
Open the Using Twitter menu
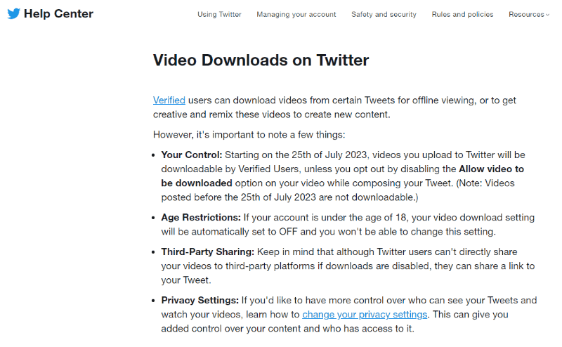[x=219, y=14]
